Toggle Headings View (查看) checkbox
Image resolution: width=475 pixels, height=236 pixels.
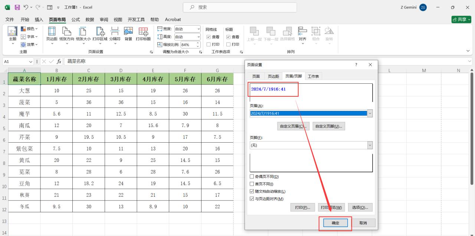click(x=228, y=37)
